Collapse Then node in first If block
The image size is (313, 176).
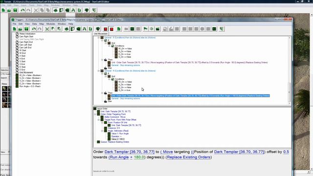coord(102,60)
